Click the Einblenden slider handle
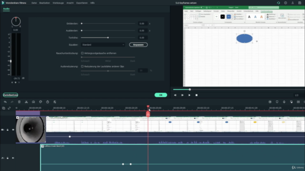 click(81, 23)
